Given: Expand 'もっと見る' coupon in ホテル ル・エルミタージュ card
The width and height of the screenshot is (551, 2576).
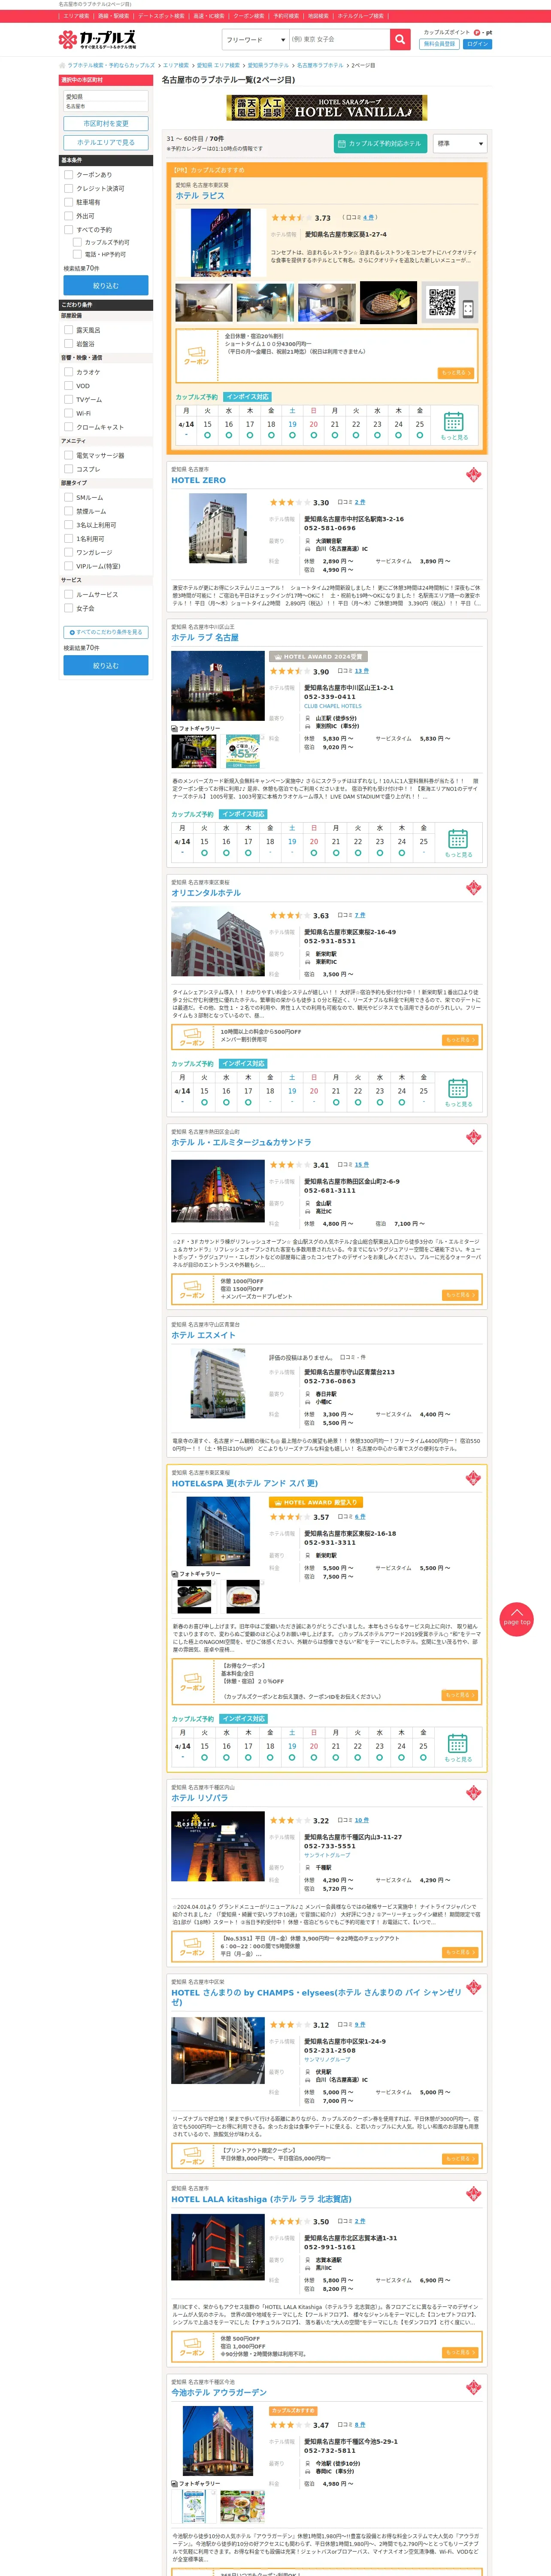Looking at the screenshot, I should (459, 1295).
